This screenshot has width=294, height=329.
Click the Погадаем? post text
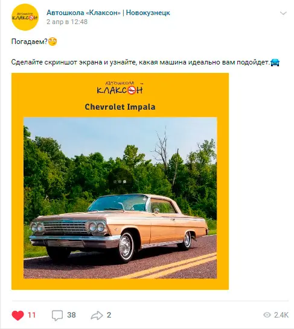point(30,42)
